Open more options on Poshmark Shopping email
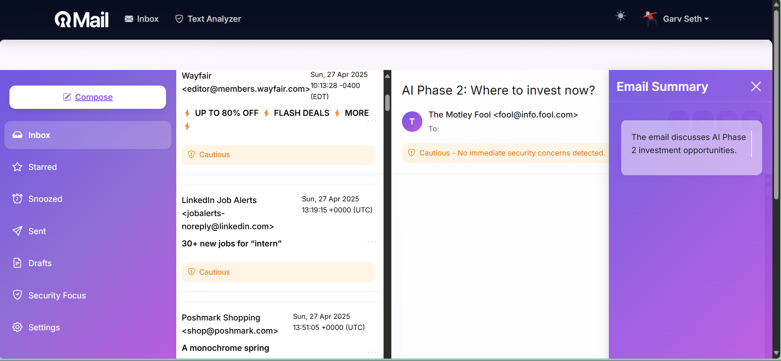Image resolution: width=781 pixels, height=361 pixels. (372, 352)
